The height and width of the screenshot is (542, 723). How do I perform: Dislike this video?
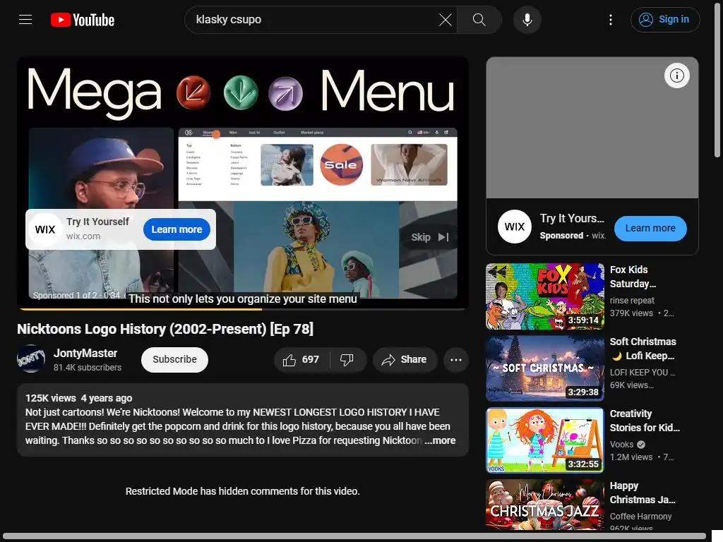coord(347,359)
